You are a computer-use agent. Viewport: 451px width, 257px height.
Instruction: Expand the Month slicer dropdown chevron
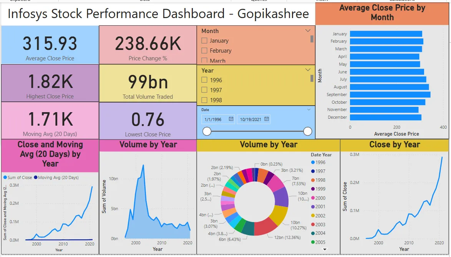click(308, 30)
